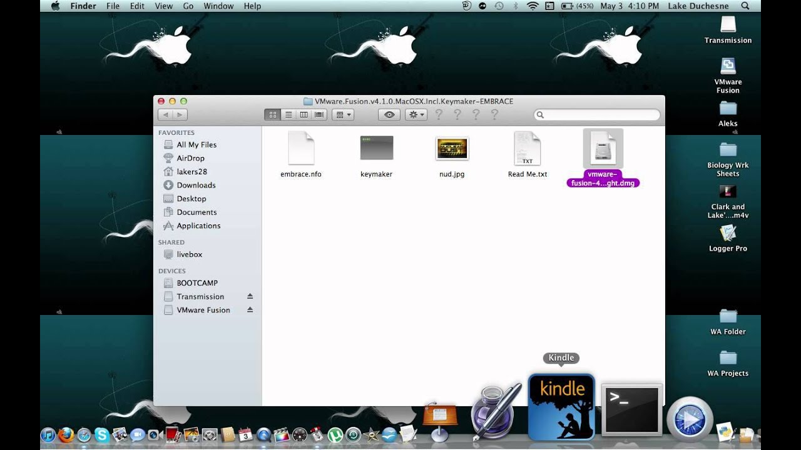Viewport: 801px width, 450px height.
Task: Go forward in Finder history
Action: (180, 115)
